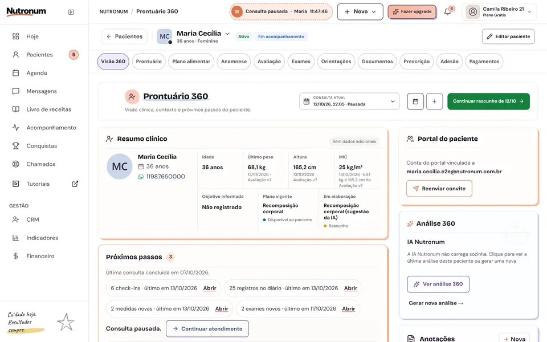Switch to the Prescrição tab

(417, 62)
